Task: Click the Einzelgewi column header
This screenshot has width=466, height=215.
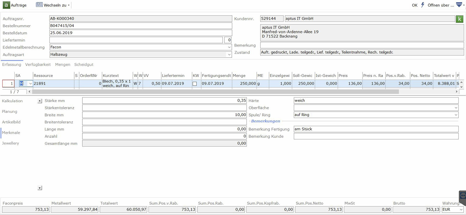Action: 280,75
